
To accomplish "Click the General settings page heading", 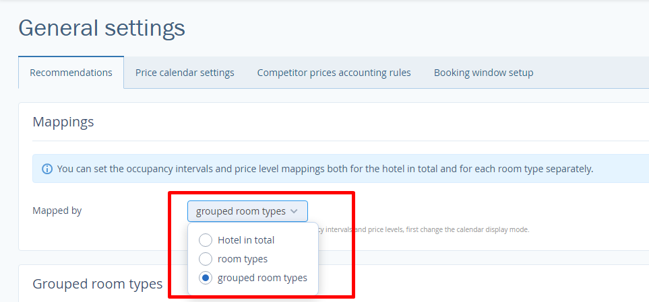I will click(101, 28).
